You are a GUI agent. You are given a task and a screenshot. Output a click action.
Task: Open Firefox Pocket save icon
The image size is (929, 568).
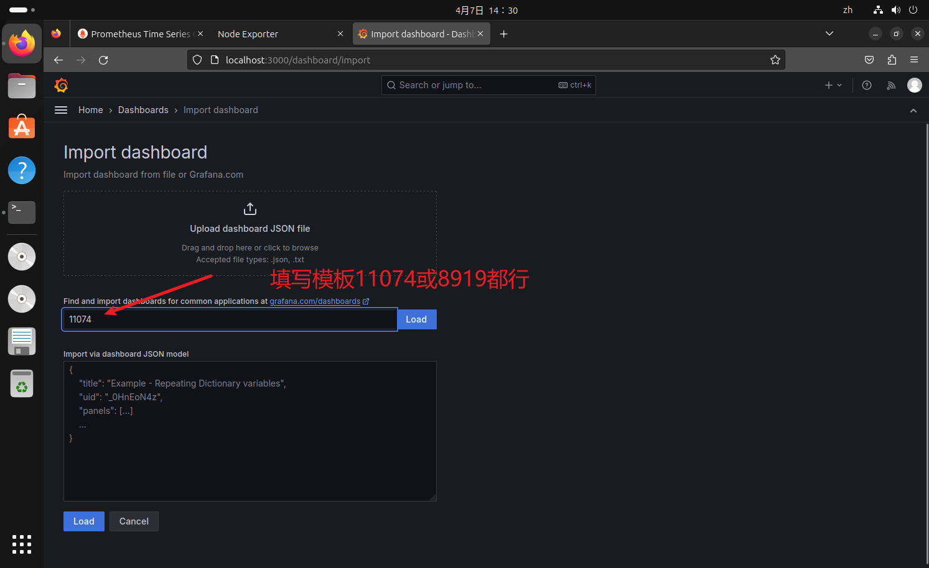[869, 60]
